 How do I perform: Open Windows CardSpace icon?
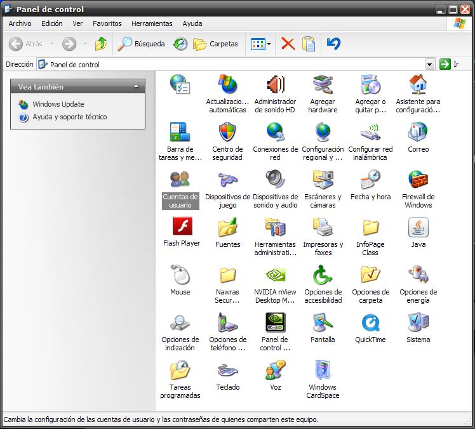[x=323, y=369]
